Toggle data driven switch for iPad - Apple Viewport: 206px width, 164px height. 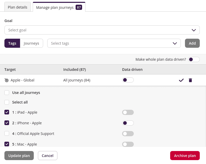click(x=128, y=112)
